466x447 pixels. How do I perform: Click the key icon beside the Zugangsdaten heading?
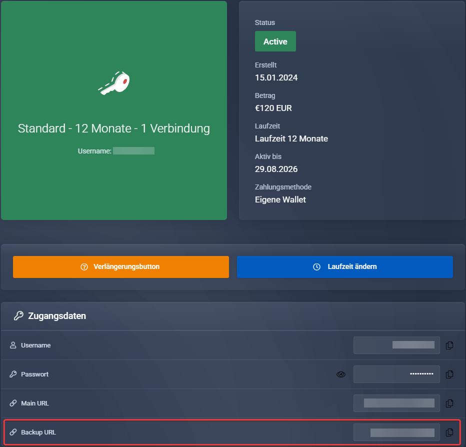(x=18, y=316)
